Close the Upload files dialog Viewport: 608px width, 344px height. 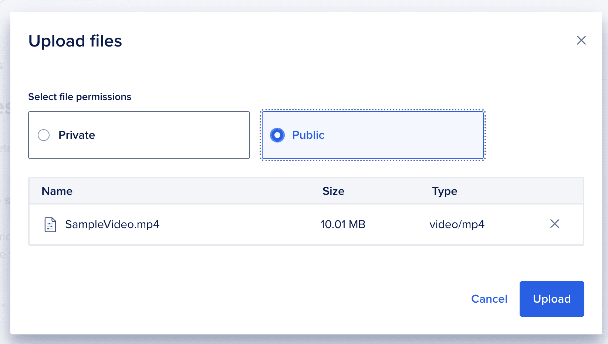click(581, 40)
